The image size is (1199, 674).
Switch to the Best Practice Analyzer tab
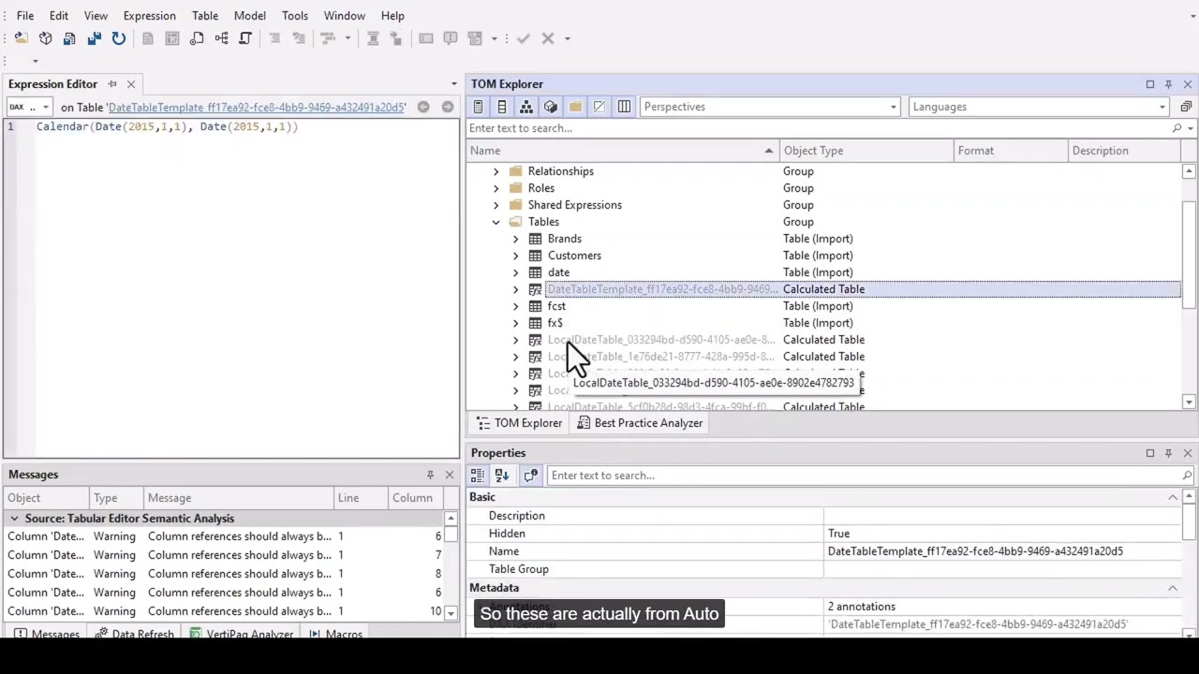click(639, 423)
